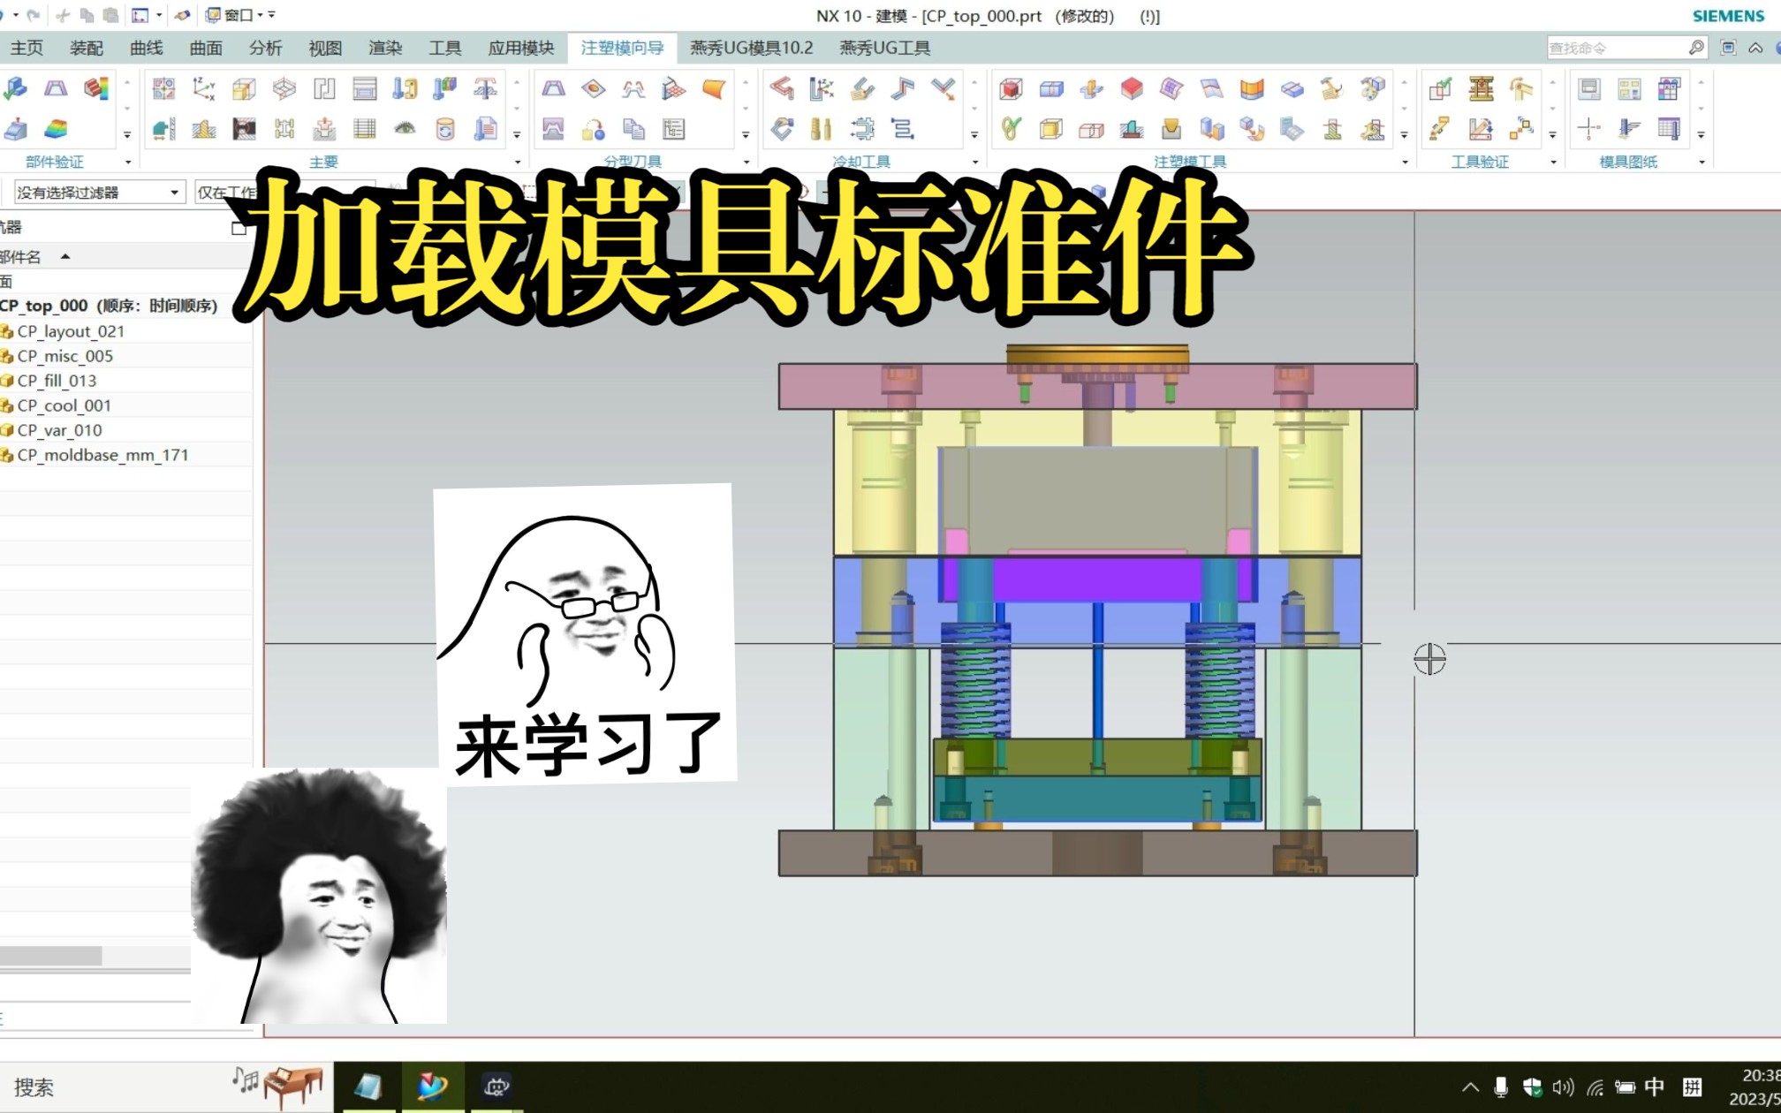Select the Cooling Fittings icon
The image size is (1781, 1113).
pyautogui.click(x=822, y=129)
